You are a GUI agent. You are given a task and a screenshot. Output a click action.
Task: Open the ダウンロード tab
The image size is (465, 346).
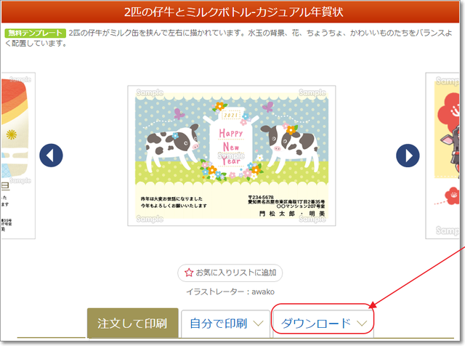pos(323,323)
